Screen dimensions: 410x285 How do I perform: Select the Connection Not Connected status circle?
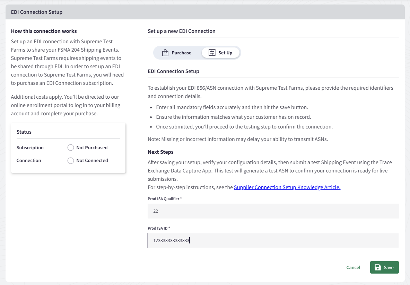coord(71,161)
